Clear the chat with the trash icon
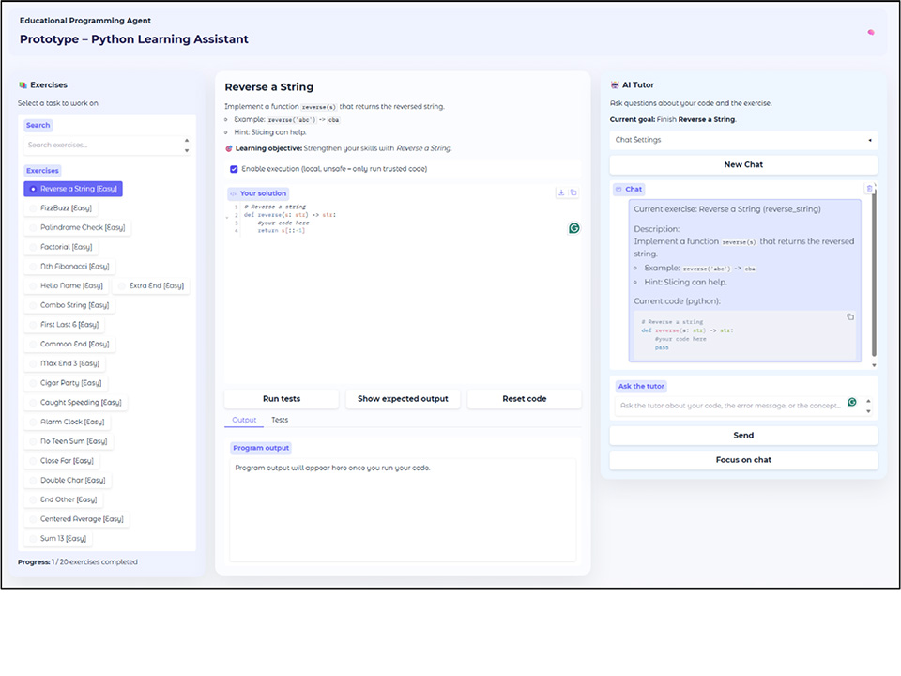 pyautogui.click(x=869, y=189)
